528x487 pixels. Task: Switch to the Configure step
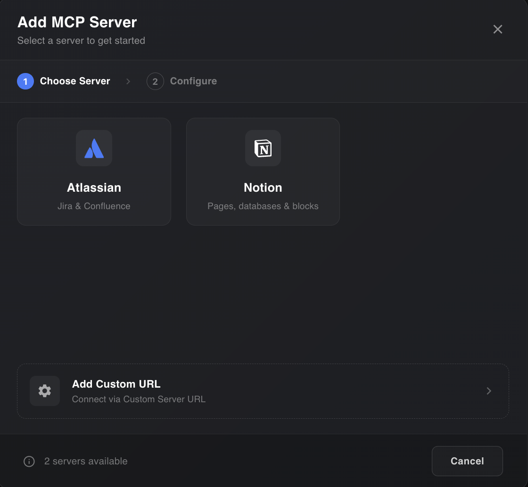(193, 81)
